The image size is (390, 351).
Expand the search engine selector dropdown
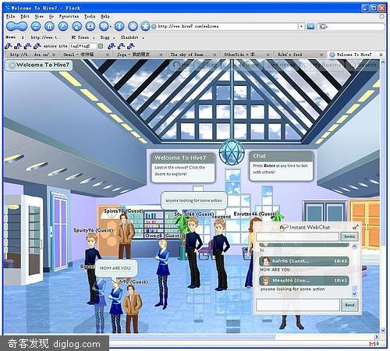(x=323, y=27)
